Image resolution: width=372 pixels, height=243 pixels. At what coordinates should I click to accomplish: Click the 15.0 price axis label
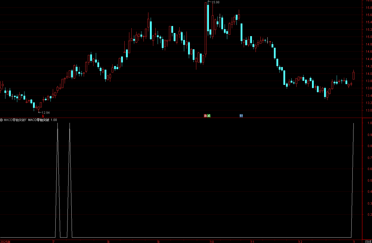pos(369,37)
